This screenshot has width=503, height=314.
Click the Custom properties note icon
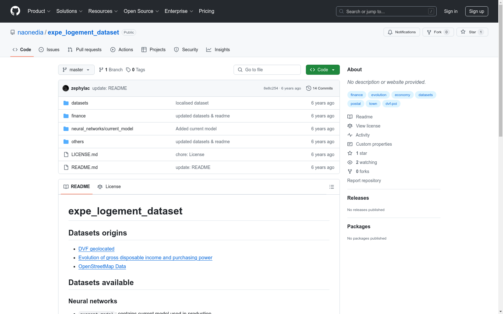pyautogui.click(x=350, y=144)
